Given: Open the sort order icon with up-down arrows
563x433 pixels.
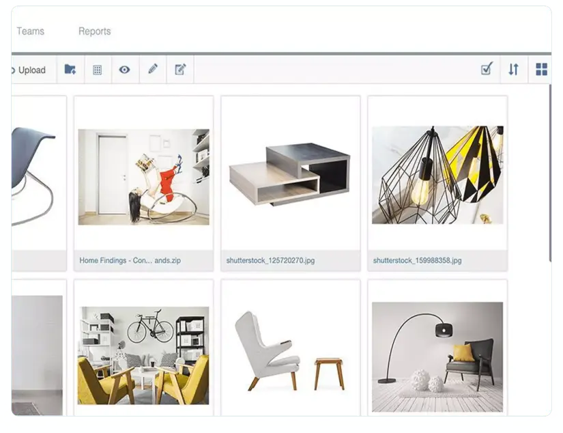Looking at the screenshot, I should point(513,69).
